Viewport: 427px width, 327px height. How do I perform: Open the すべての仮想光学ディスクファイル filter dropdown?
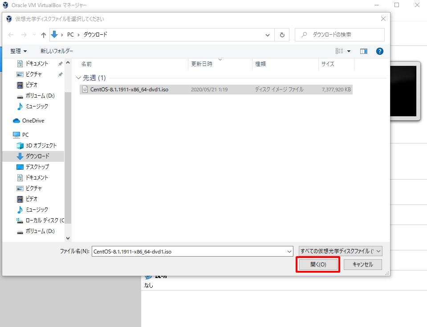tap(341, 251)
